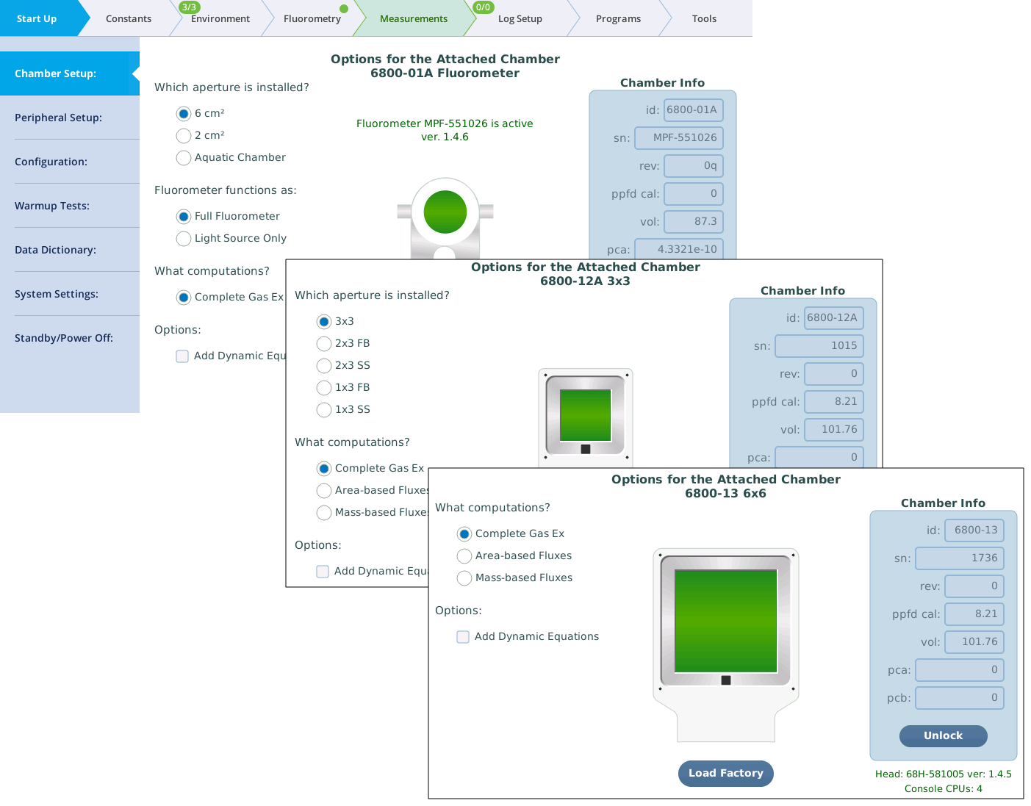Click the vol field showing 87.3
This screenshot has height=806, width=1031.
[694, 222]
